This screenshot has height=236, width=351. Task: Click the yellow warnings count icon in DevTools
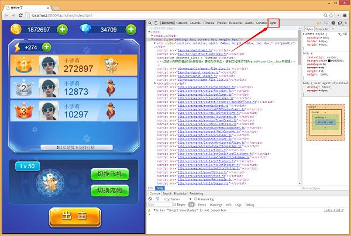(319, 23)
